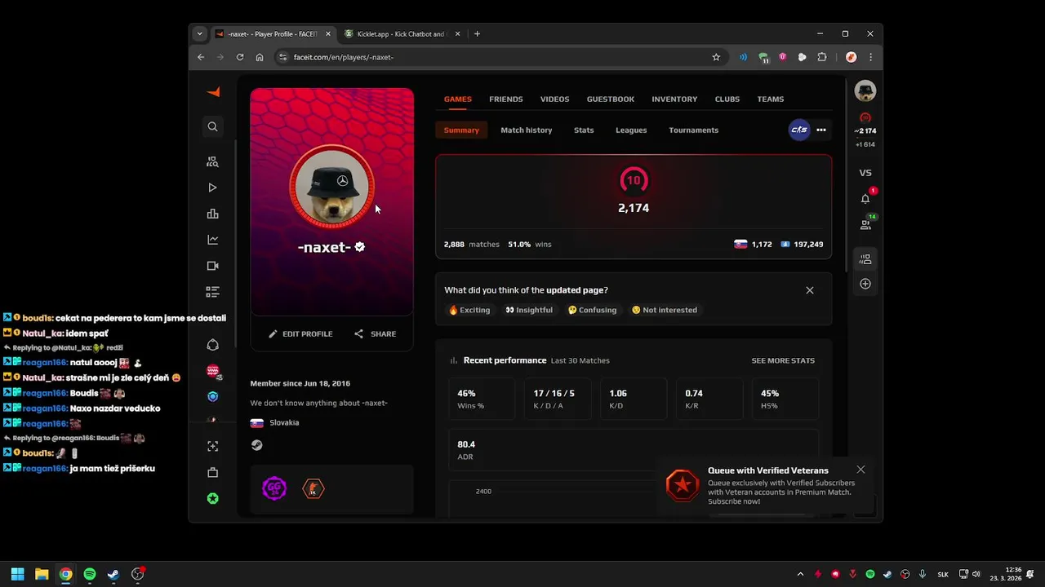
Task: Click the SHARE button
Action: 376,333
